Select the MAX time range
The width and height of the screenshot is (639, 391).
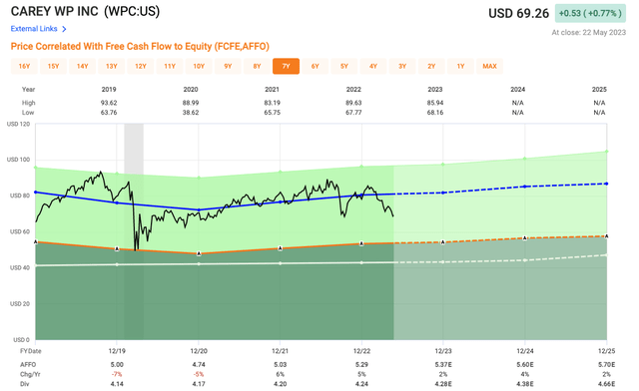pos(489,66)
